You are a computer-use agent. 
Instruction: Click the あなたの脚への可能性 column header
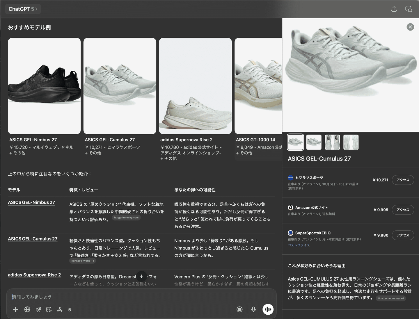coord(195,190)
